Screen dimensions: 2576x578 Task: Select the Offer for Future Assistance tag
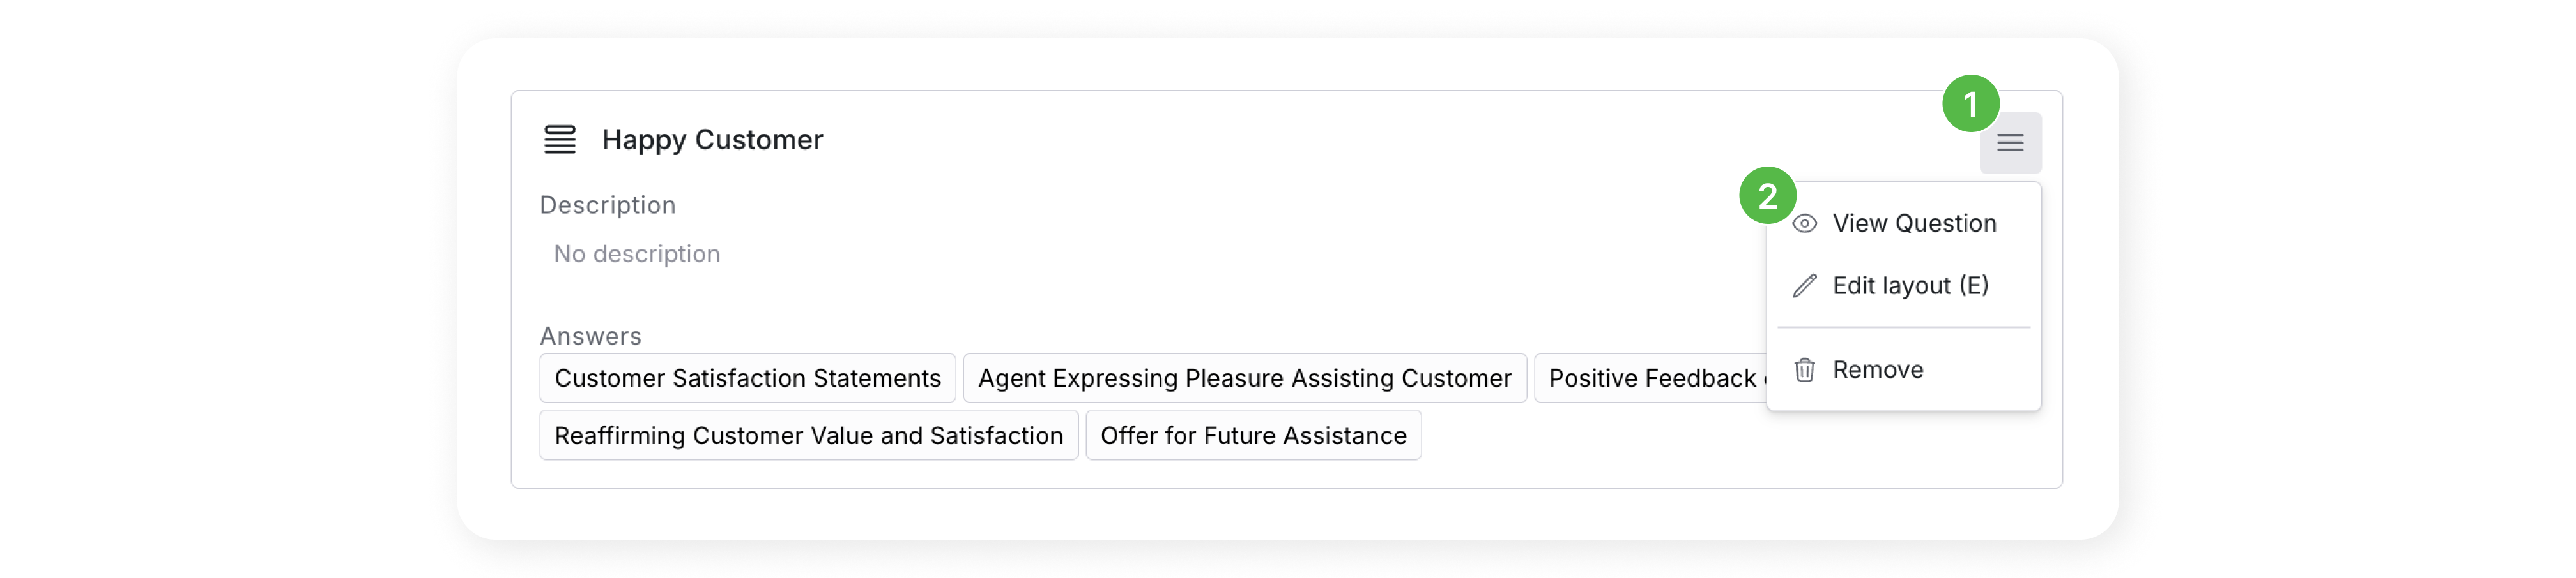pos(1252,435)
